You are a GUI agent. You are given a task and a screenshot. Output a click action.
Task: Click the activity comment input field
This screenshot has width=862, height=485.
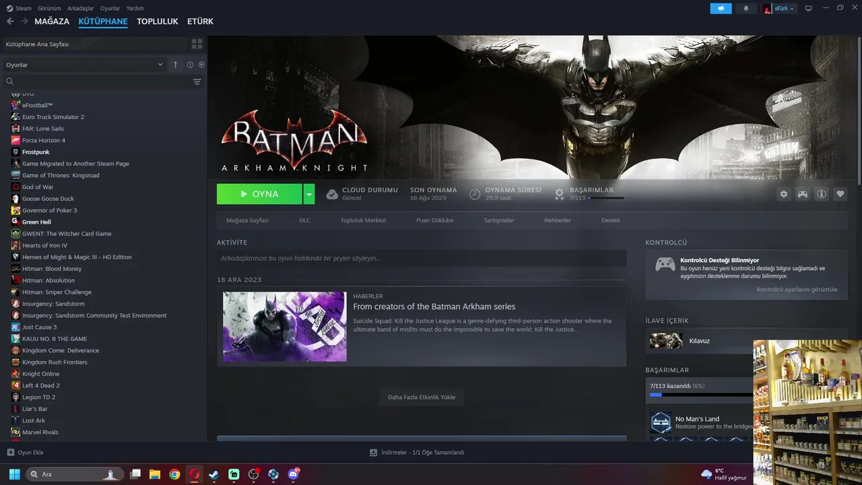[422, 258]
